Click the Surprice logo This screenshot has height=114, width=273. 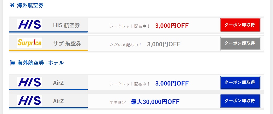click(x=29, y=43)
